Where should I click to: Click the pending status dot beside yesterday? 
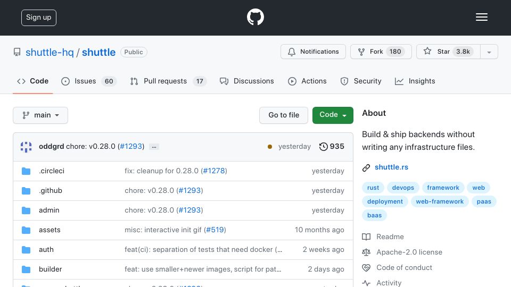click(270, 147)
